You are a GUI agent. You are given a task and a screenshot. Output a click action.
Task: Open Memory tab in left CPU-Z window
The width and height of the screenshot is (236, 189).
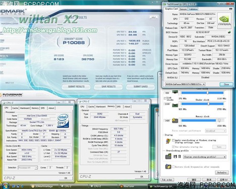pyautogui.click(x=35, y=108)
